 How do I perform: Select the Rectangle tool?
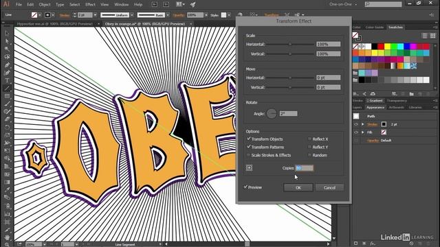(x=7, y=96)
